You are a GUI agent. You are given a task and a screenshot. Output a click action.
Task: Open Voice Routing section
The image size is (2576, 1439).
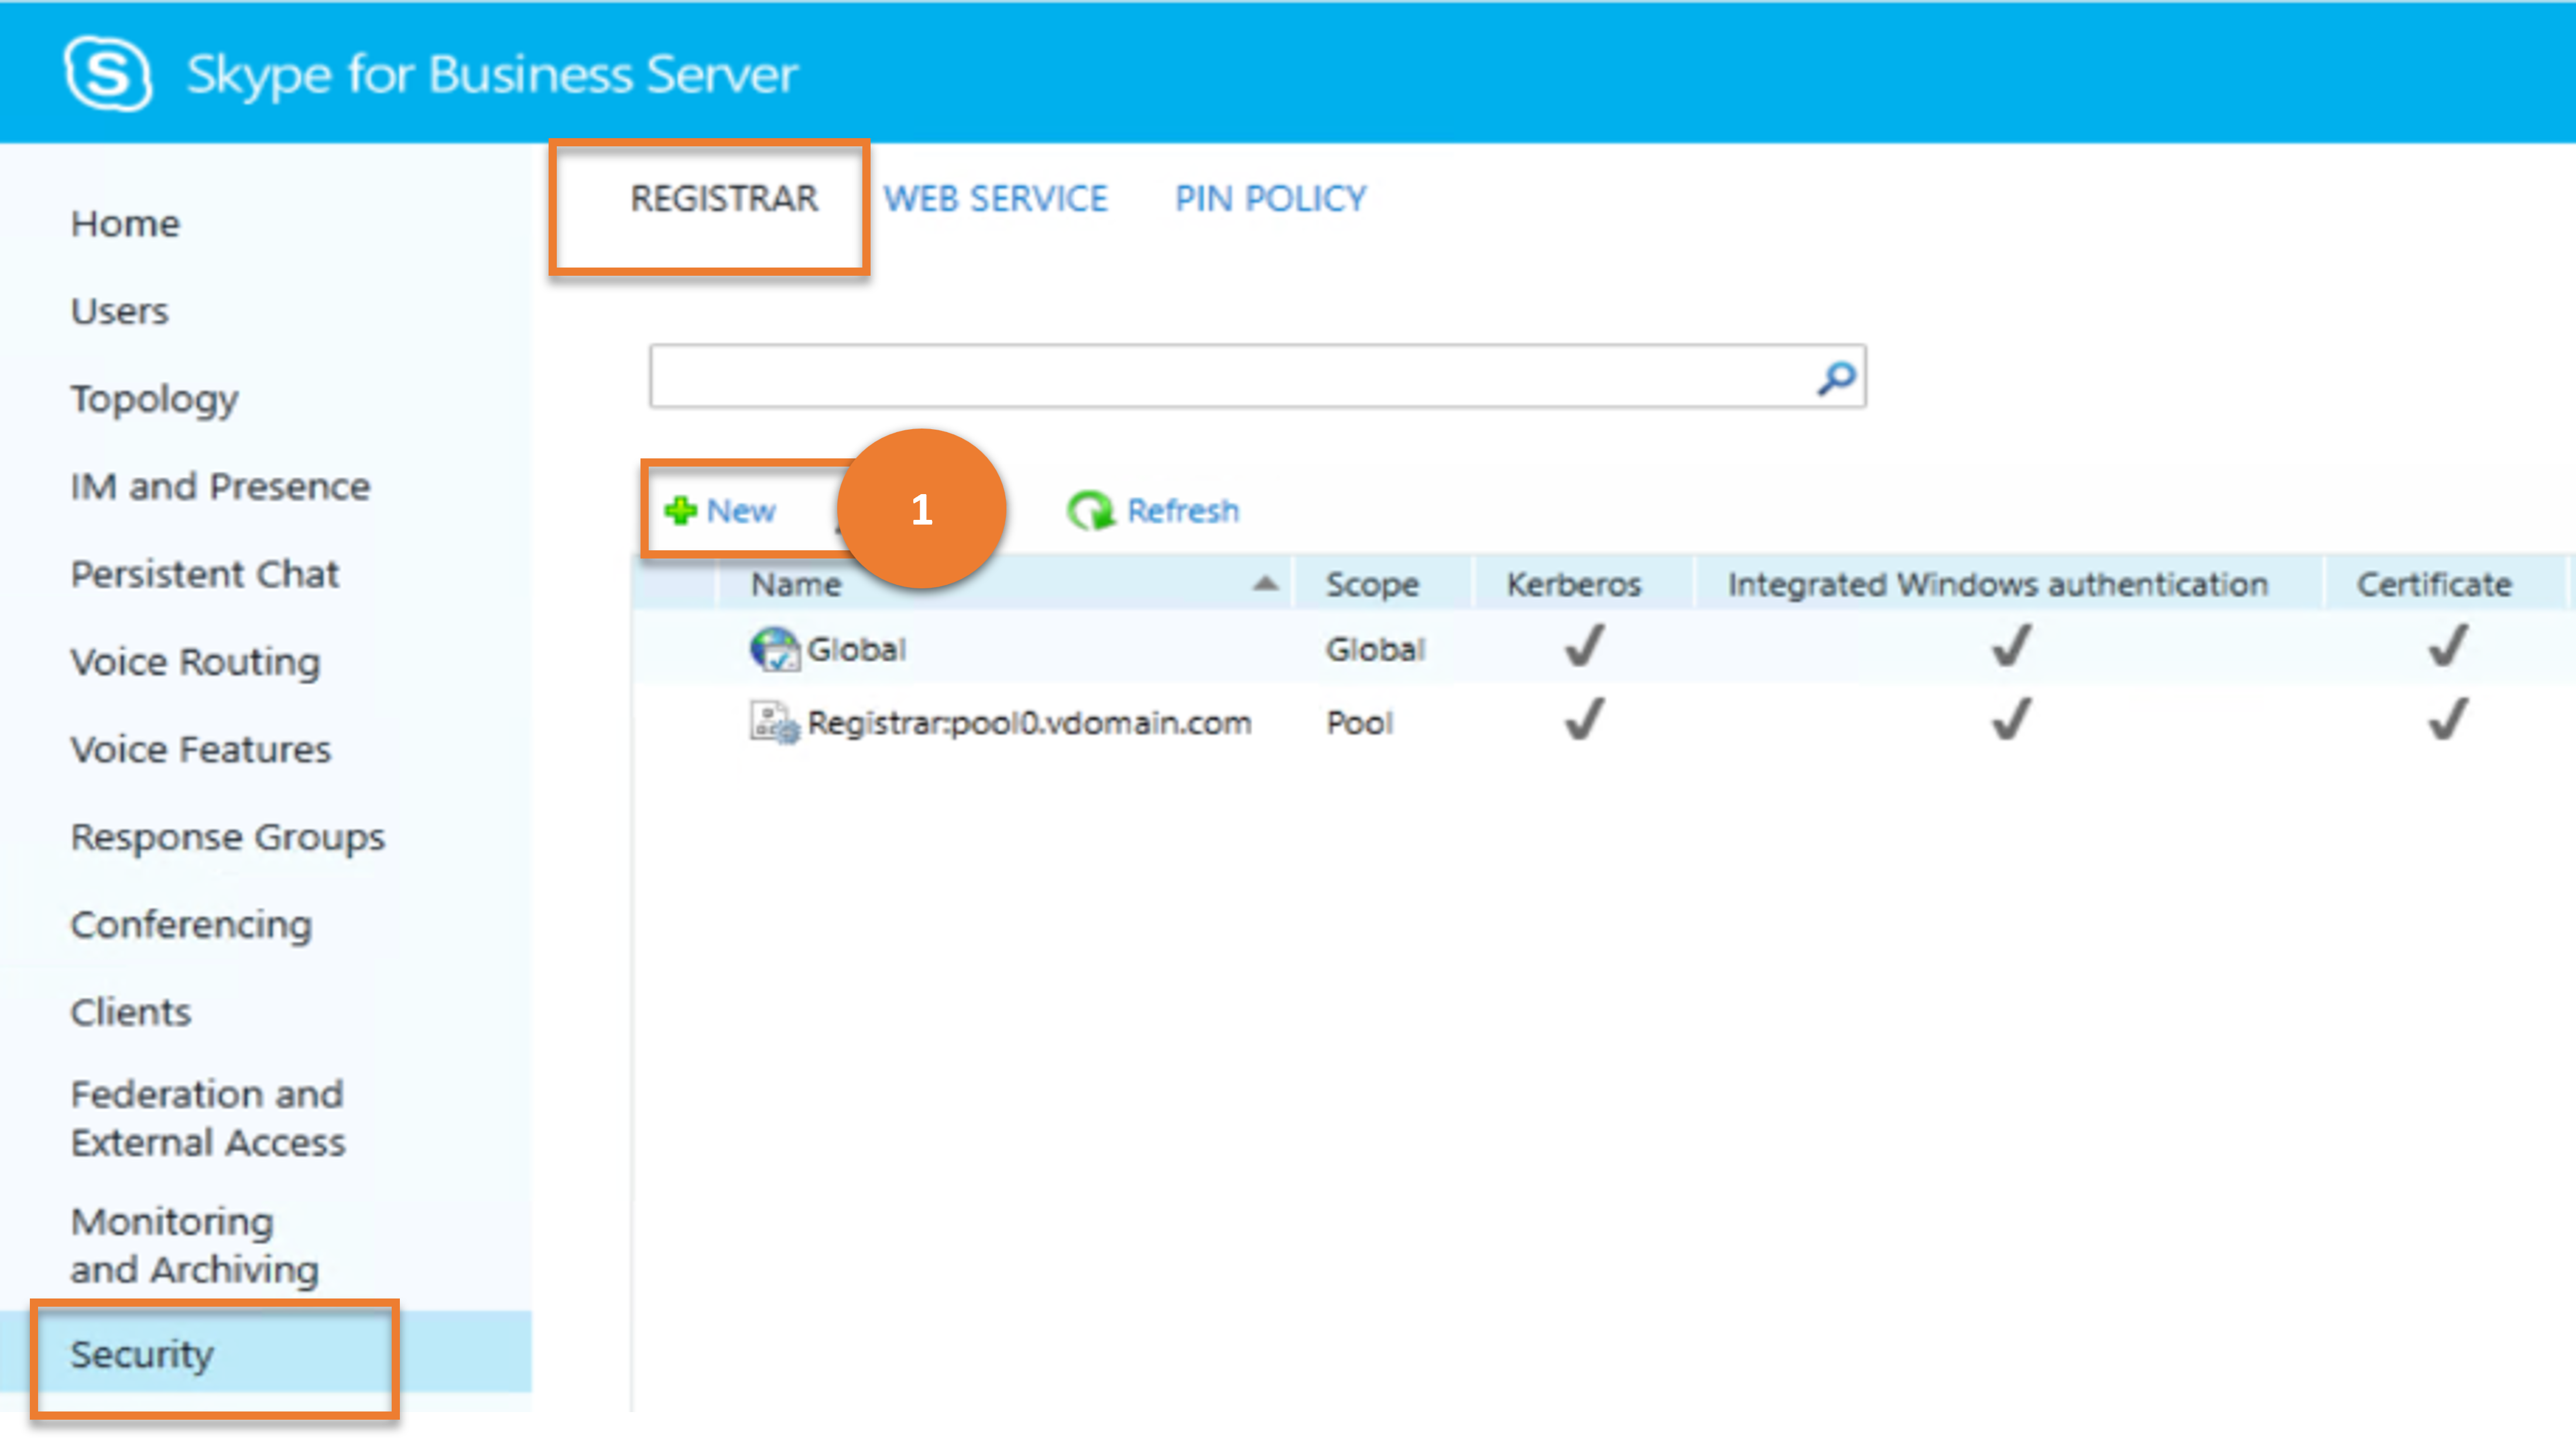click(195, 662)
